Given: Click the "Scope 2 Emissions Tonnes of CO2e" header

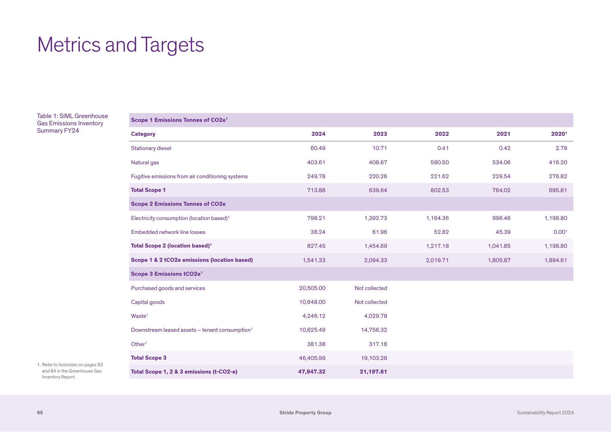Looking at the screenshot, I should tap(178, 204).
